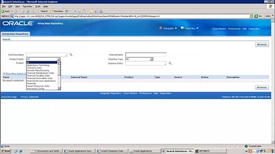Expand Show More Search Options

tap(14, 74)
